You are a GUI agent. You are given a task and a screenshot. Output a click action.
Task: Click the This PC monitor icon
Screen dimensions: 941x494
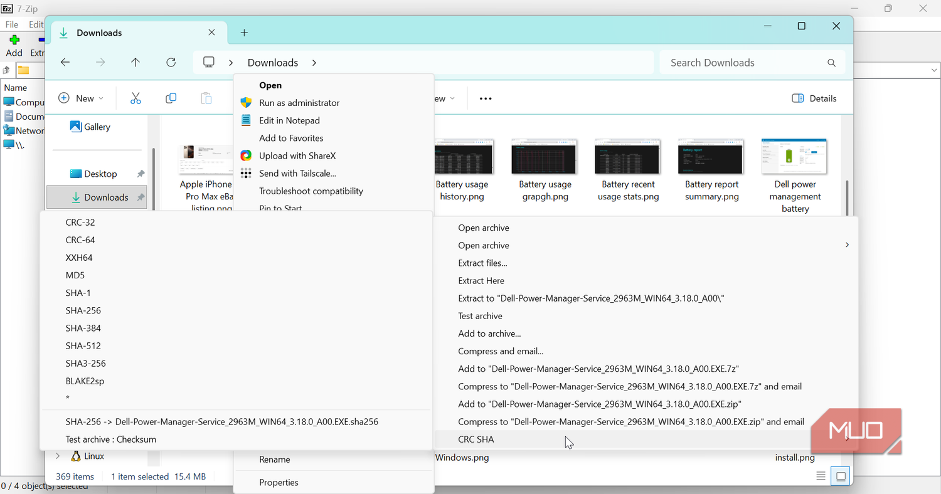tap(209, 63)
